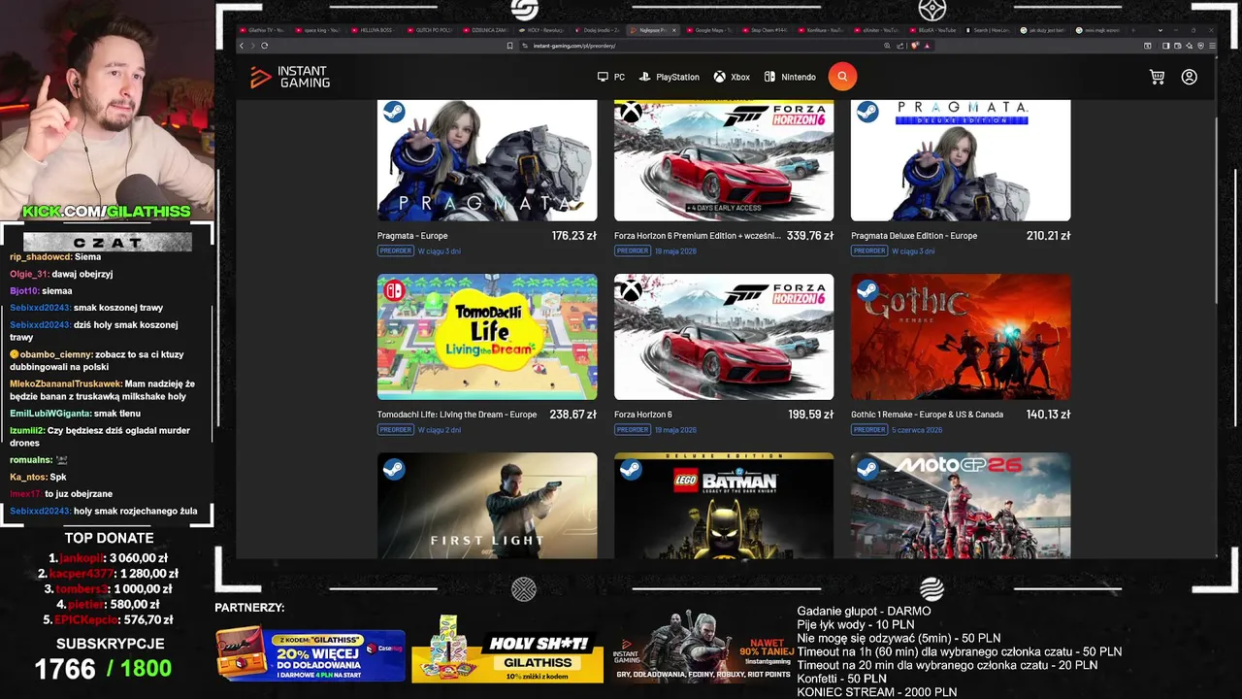The width and height of the screenshot is (1242, 699).
Task: Click Preorder badge under Tomodachi Life
Action: 396,430
